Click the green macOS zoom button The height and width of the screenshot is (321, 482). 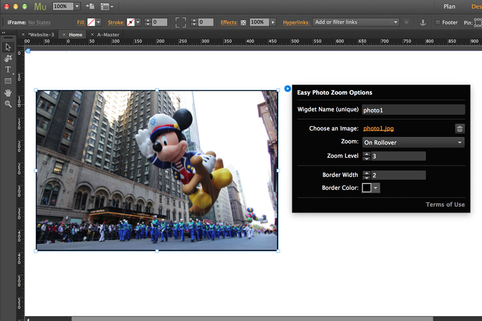[25, 6]
